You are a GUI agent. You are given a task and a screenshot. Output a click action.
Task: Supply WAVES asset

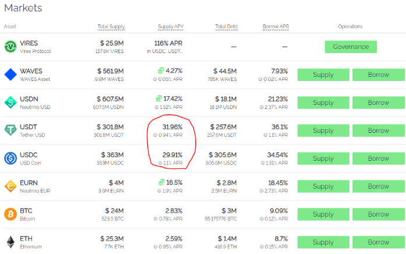323,75
